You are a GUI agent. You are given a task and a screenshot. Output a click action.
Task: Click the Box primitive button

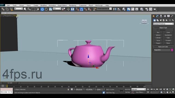pyautogui.click(x=158, y=32)
